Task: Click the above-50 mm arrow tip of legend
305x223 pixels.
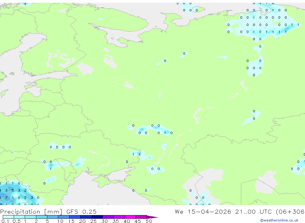Action: pyautogui.click(x=153, y=217)
